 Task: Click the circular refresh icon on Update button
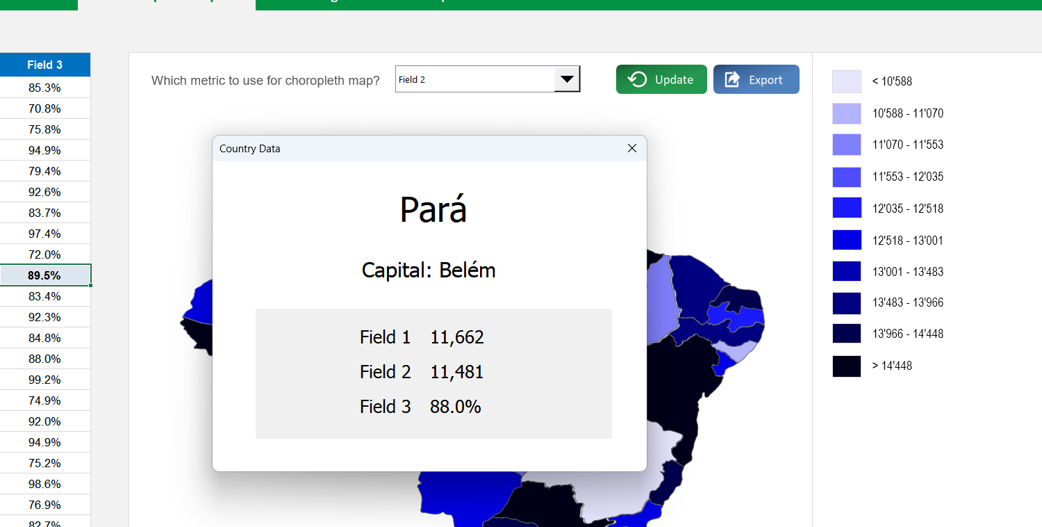[x=636, y=79]
